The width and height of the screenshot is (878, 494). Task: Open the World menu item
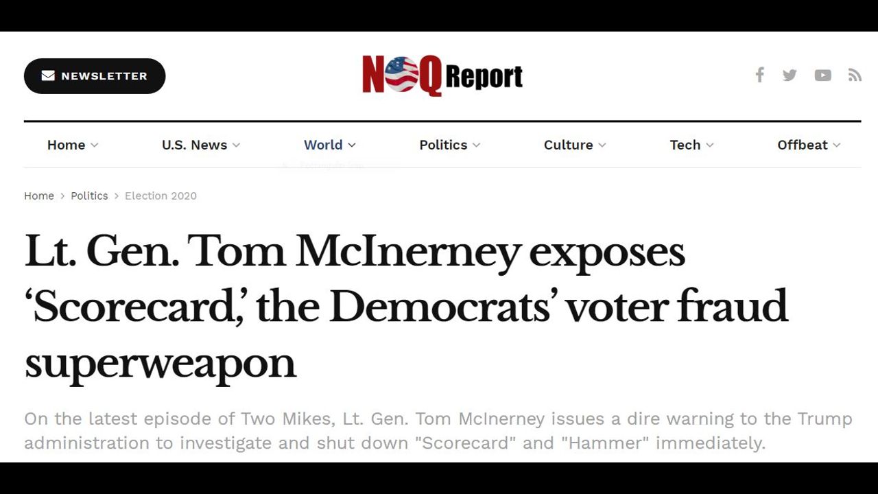(x=323, y=145)
